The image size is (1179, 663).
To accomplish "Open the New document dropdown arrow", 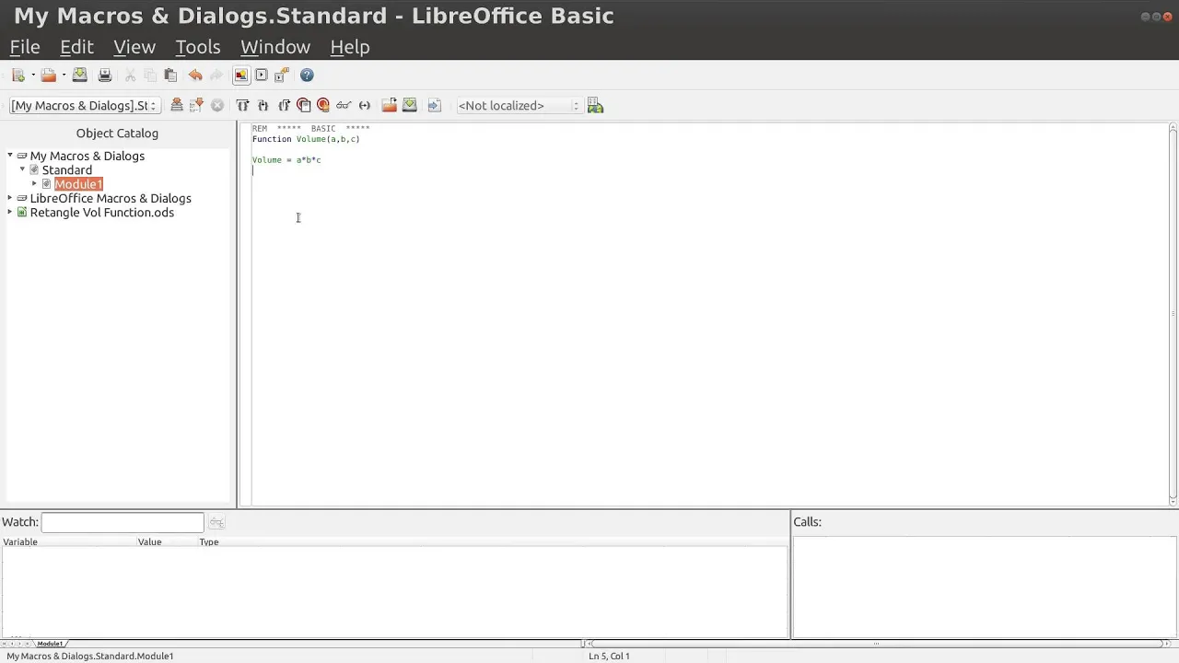I will click(x=32, y=76).
